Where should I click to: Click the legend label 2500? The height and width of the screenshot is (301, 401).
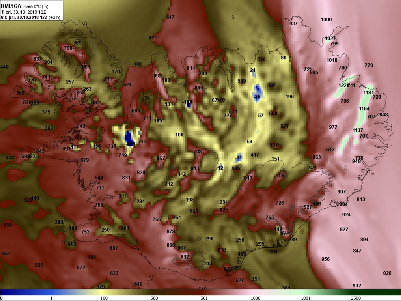click(356, 298)
